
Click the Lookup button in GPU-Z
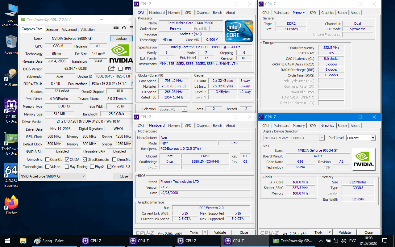[121, 39]
